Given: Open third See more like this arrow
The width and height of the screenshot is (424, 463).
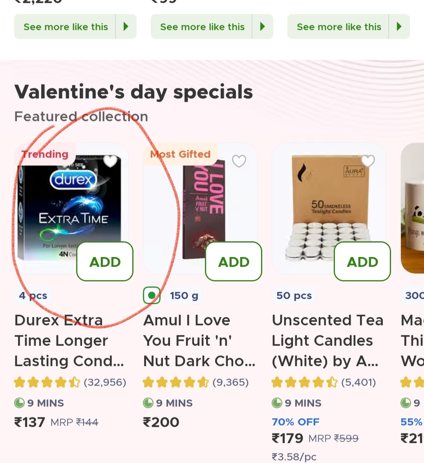Looking at the screenshot, I should pos(399,27).
